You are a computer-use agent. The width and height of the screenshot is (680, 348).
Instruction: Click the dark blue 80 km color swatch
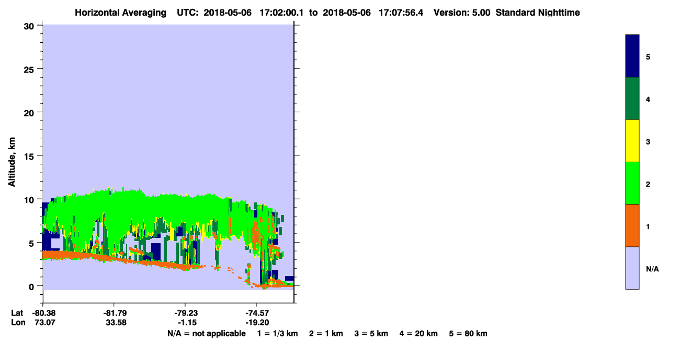pyautogui.click(x=632, y=56)
